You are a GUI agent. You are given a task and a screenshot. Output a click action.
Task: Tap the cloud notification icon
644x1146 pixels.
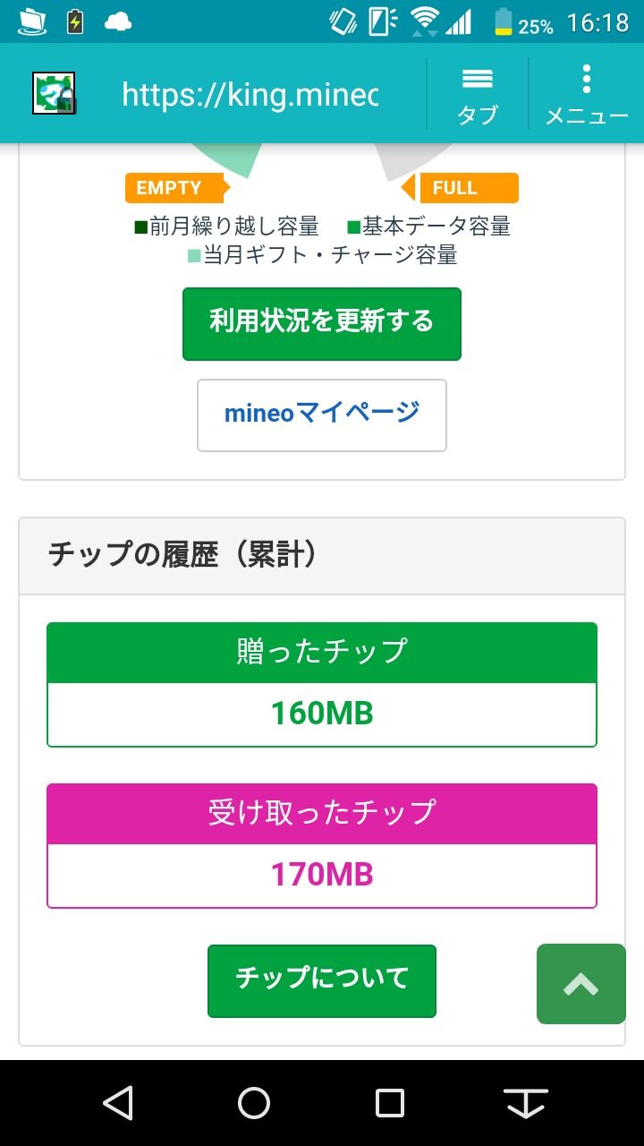pos(118,21)
